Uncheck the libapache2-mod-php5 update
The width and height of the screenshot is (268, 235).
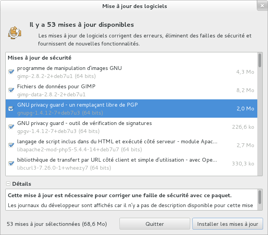point(11,145)
